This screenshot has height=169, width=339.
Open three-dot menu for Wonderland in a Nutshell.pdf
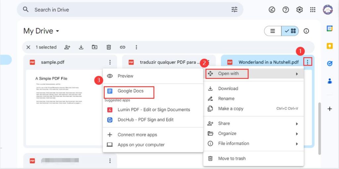308,62
